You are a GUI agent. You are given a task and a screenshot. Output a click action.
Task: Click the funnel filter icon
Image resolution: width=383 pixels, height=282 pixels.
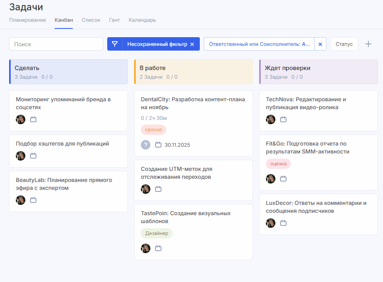pos(115,44)
